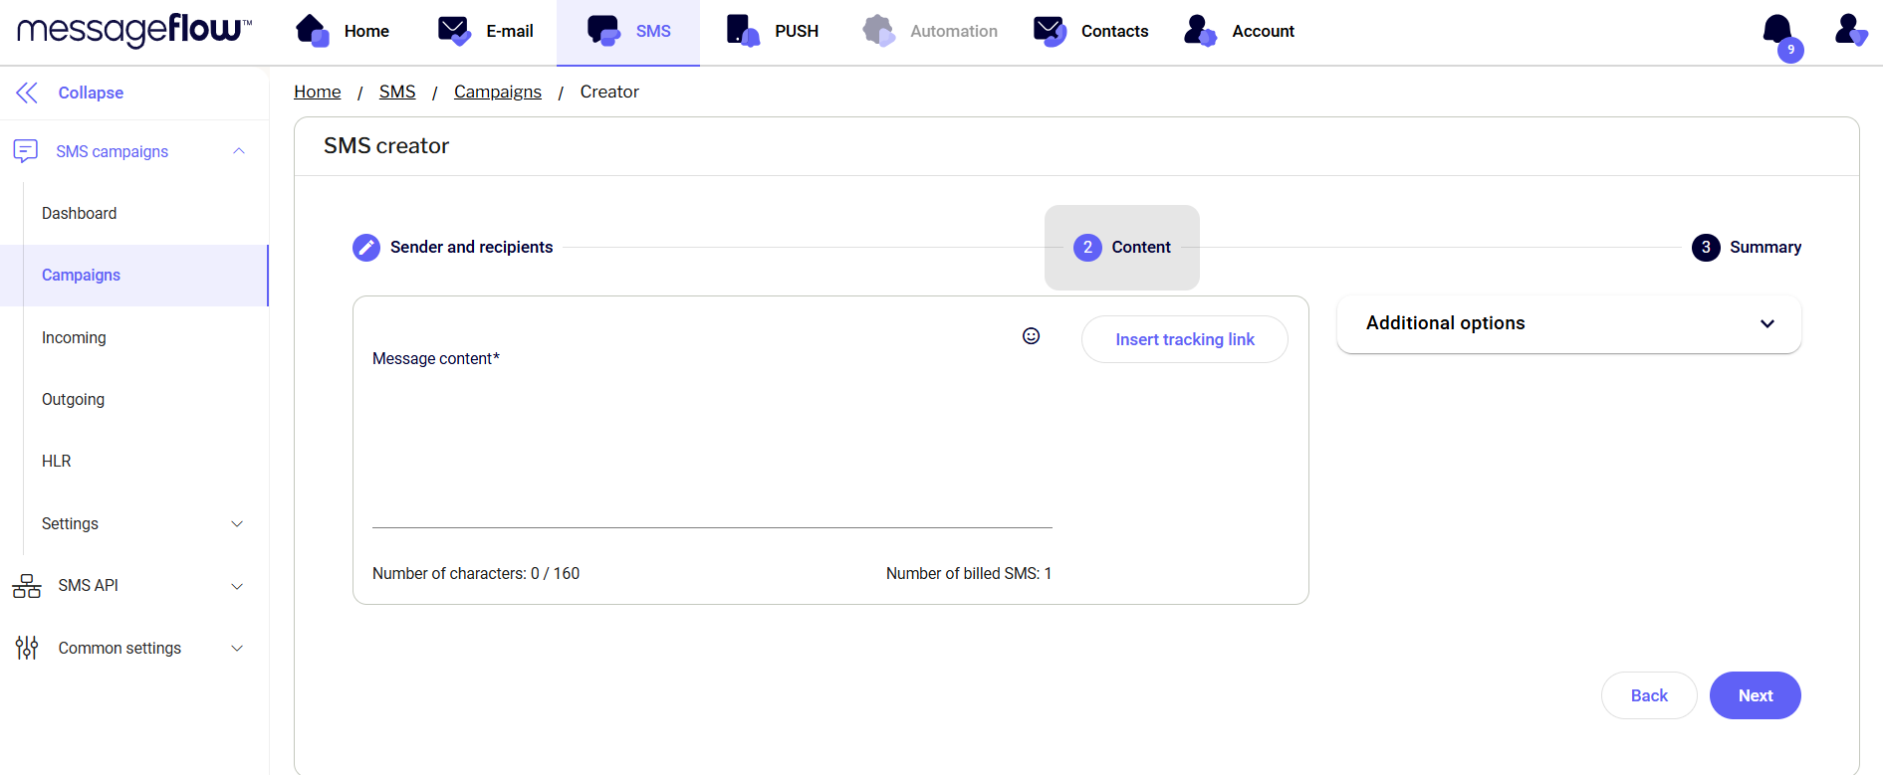Expand the SMS API section chevron
The image size is (1883, 775).
click(237, 586)
